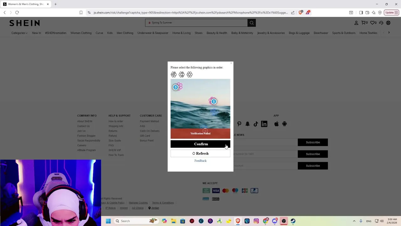Toggle the browser sidebar panel icon

pyautogui.click(x=361, y=13)
